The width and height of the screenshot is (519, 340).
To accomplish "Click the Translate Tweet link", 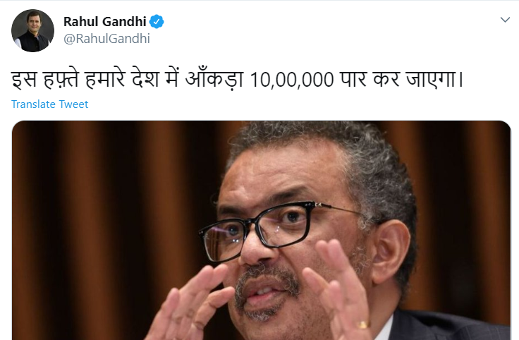I will tap(49, 104).
